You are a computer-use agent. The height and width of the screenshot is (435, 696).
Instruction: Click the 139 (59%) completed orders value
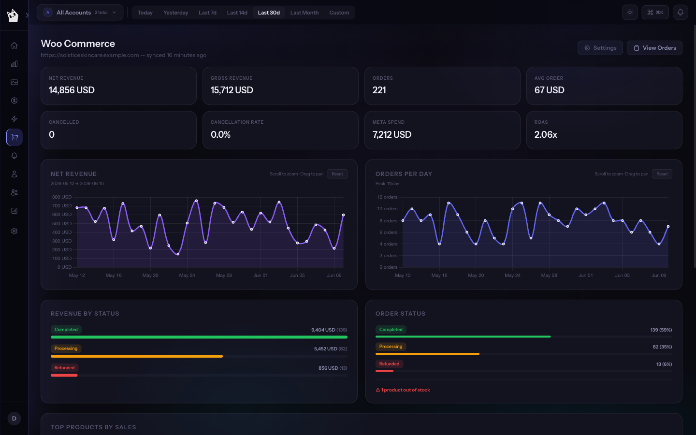coord(661,330)
